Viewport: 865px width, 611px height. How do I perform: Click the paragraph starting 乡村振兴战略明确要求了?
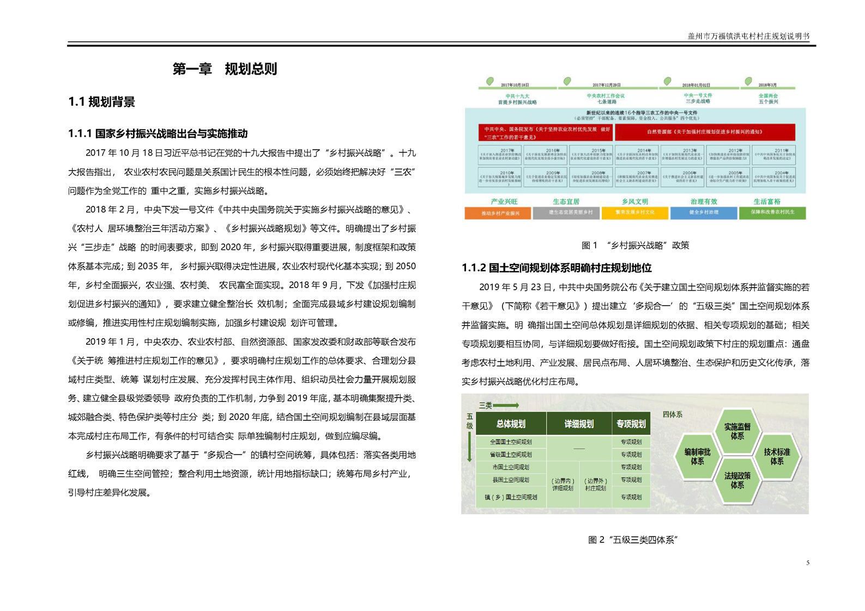(242, 474)
